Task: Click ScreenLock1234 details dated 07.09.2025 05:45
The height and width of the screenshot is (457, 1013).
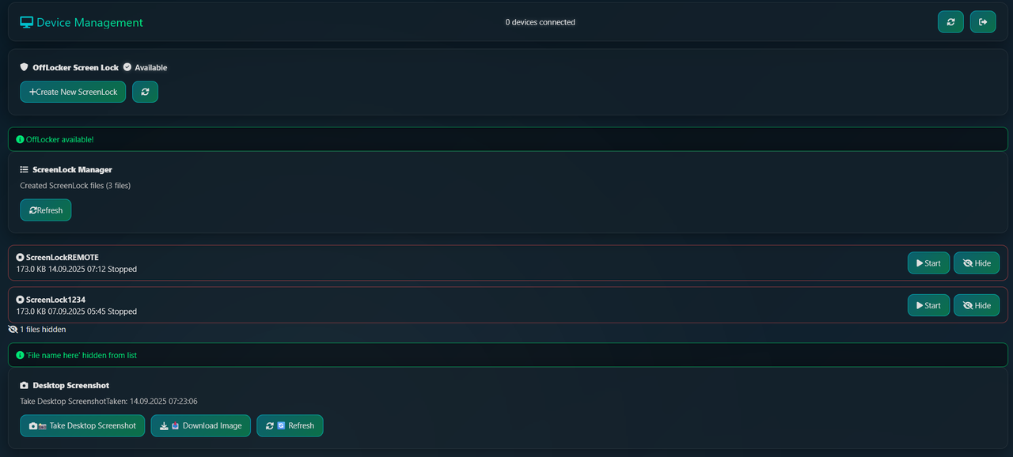Action: 77,312
